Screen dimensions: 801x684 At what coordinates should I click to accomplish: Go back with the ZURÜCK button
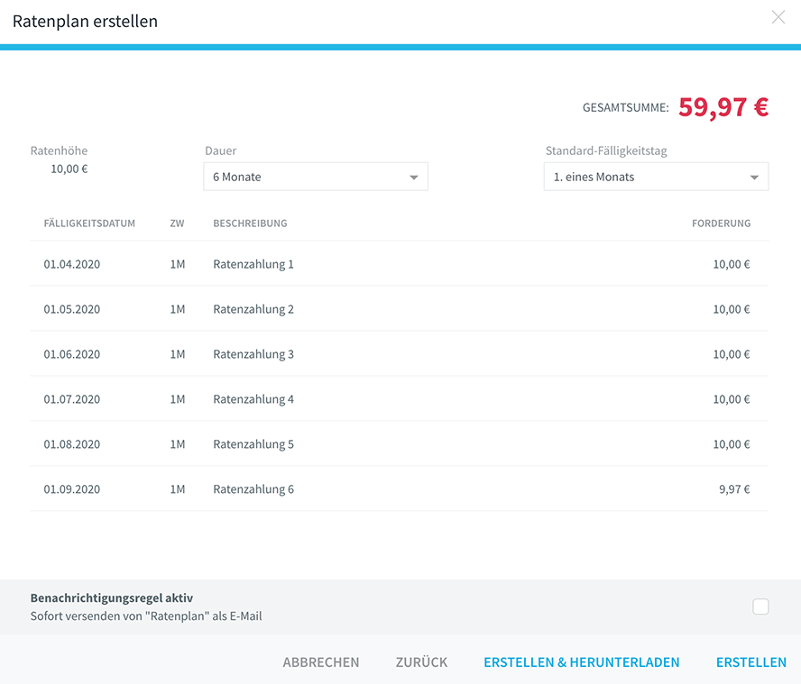421,662
